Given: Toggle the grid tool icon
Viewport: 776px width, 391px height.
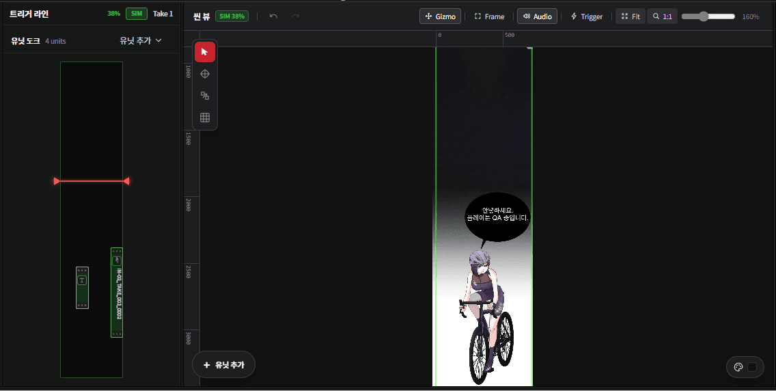Looking at the screenshot, I should click(204, 118).
